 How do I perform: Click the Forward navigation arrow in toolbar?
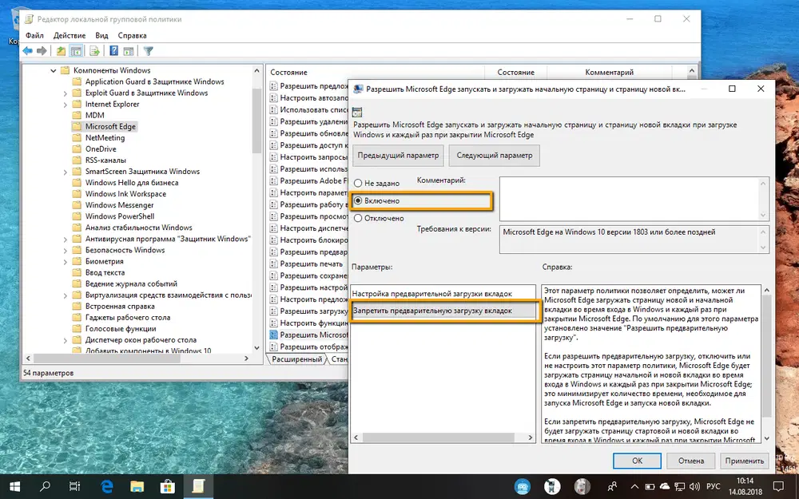(x=42, y=50)
